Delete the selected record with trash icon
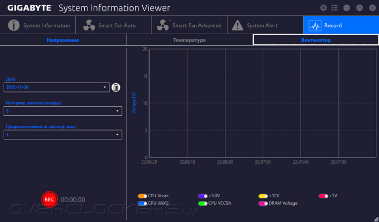379x222 pixels. [116, 87]
